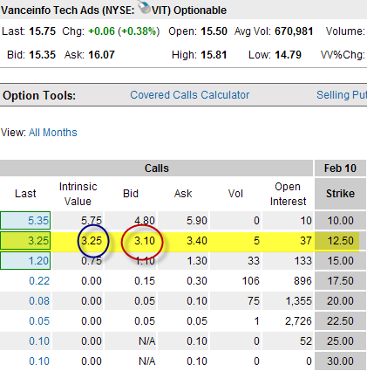Click the Bid column header in Calls table
Screen dimensions: 367x371
click(131, 194)
